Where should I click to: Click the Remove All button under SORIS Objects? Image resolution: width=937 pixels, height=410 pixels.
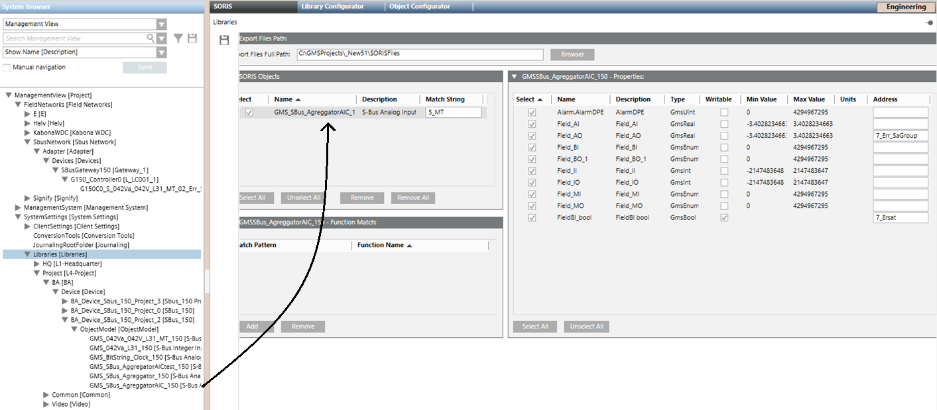click(x=412, y=197)
